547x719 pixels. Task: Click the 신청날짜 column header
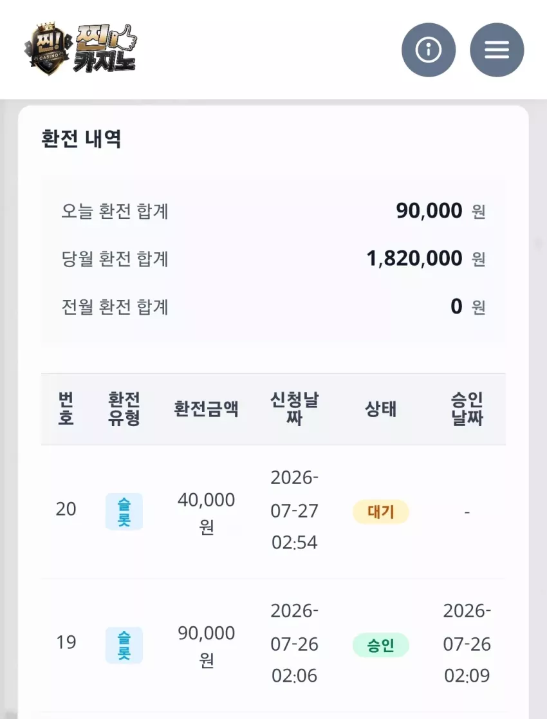coord(294,409)
